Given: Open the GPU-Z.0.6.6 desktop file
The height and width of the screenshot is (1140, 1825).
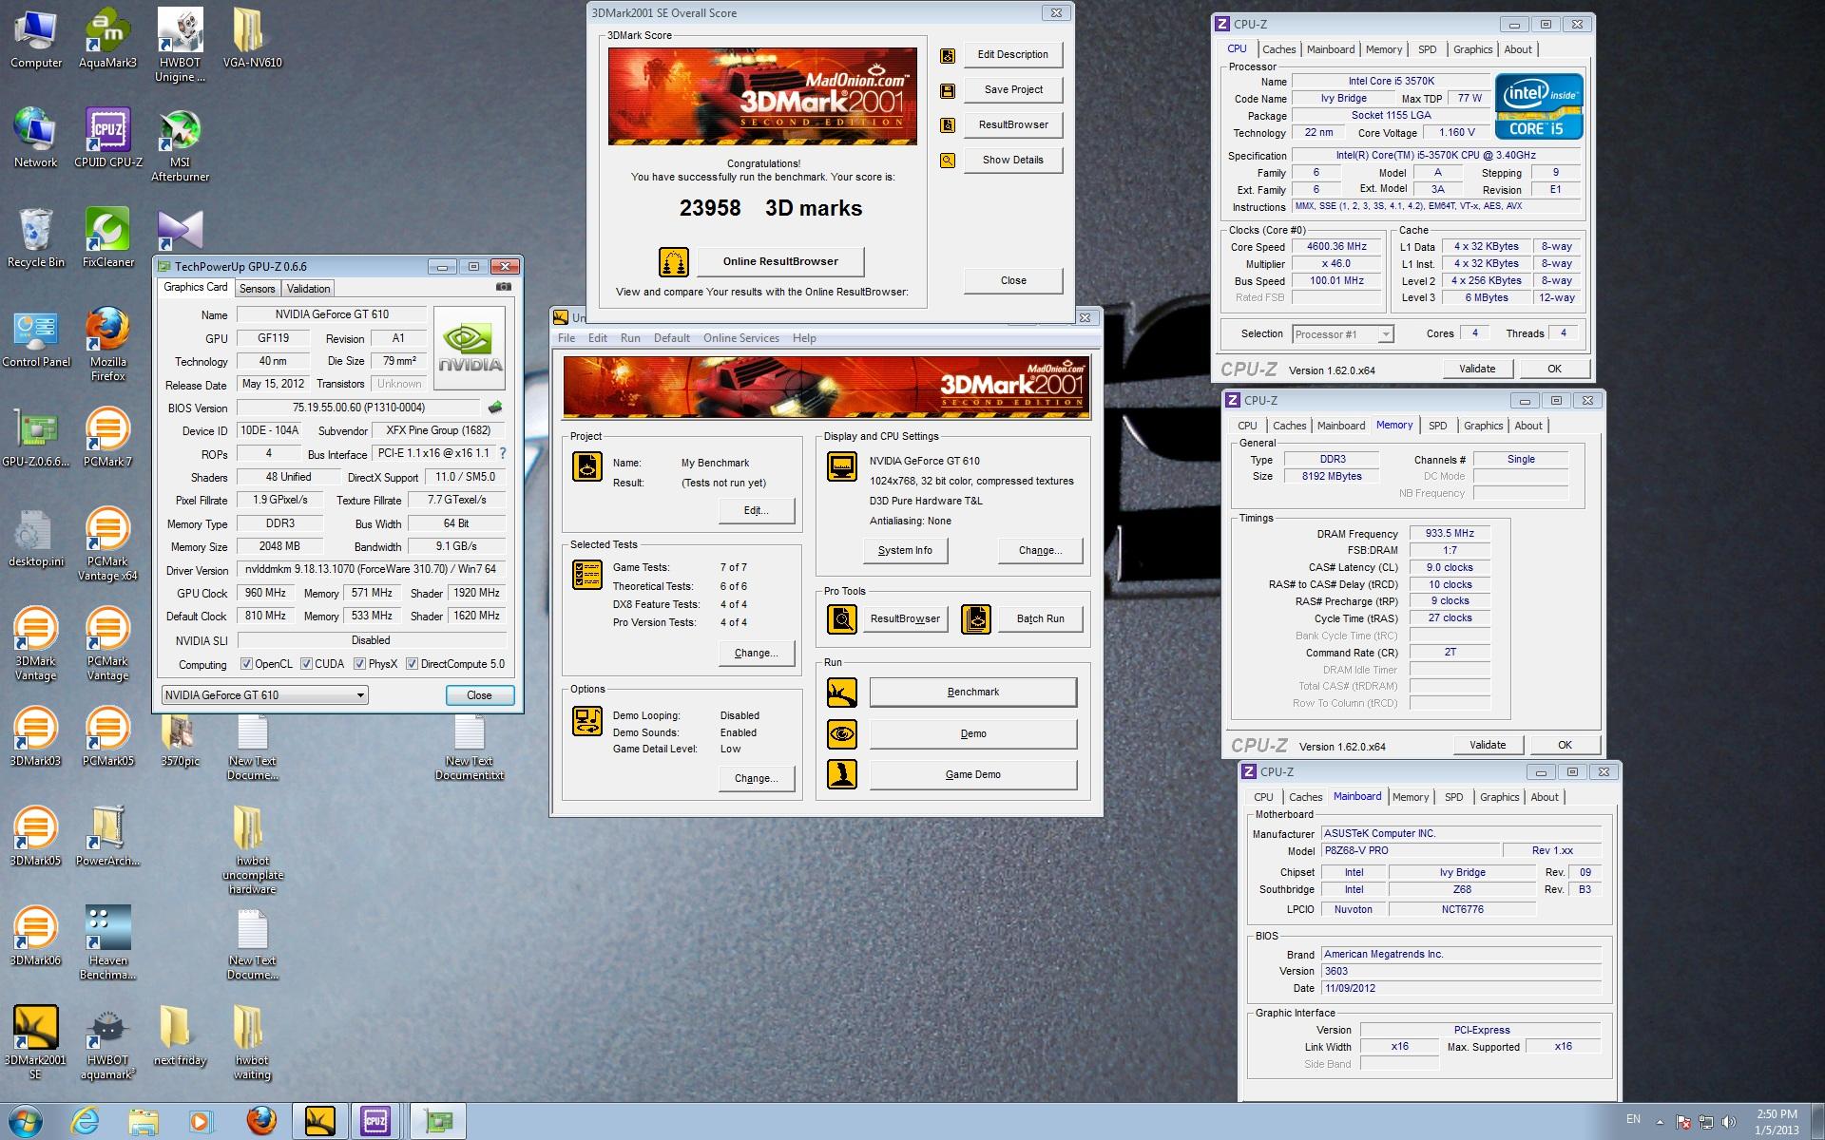Looking at the screenshot, I should pos(36,437).
